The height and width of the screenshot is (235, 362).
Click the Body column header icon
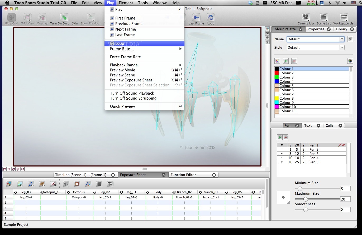(x=147, y=192)
